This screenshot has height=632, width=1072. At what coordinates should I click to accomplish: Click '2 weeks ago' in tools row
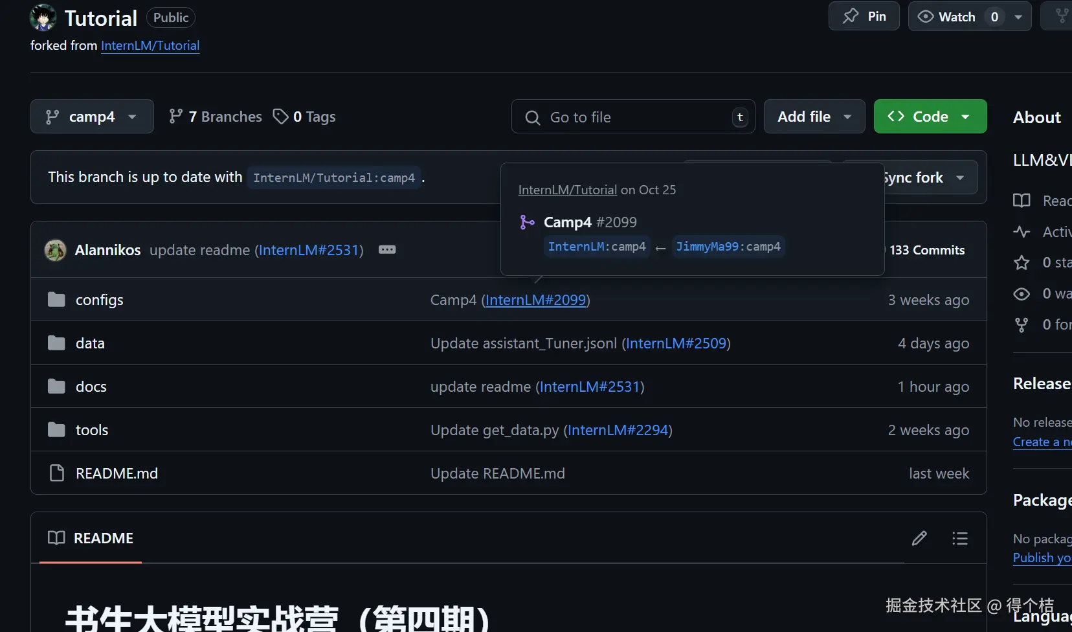(928, 430)
